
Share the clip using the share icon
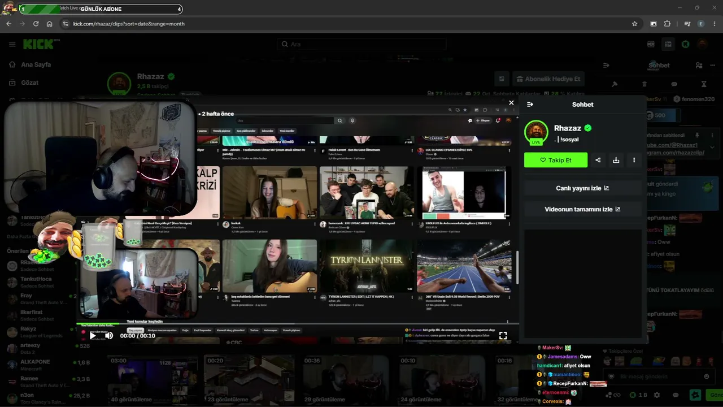(598, 160)
